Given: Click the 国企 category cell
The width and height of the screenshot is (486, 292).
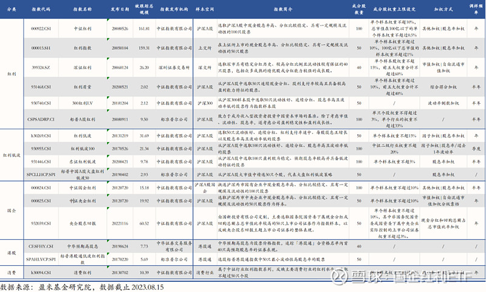Looking at the screenshot, I should pyautogui.click(x=12, y=211).
